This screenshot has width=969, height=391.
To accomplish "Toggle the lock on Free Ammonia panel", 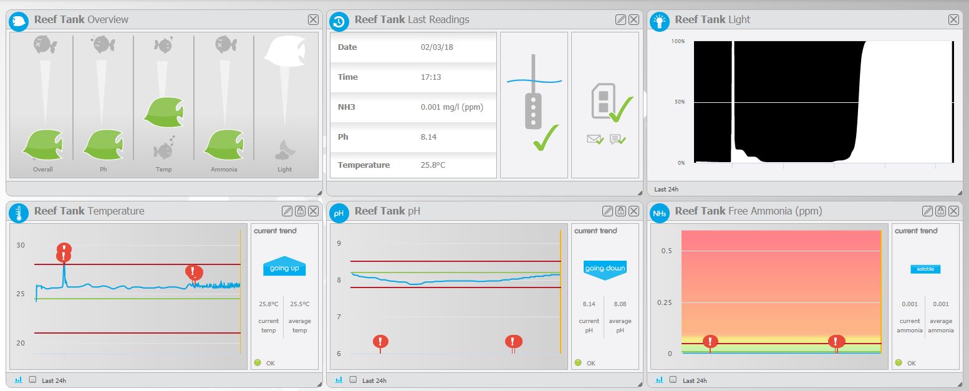I will pos(940,211).
